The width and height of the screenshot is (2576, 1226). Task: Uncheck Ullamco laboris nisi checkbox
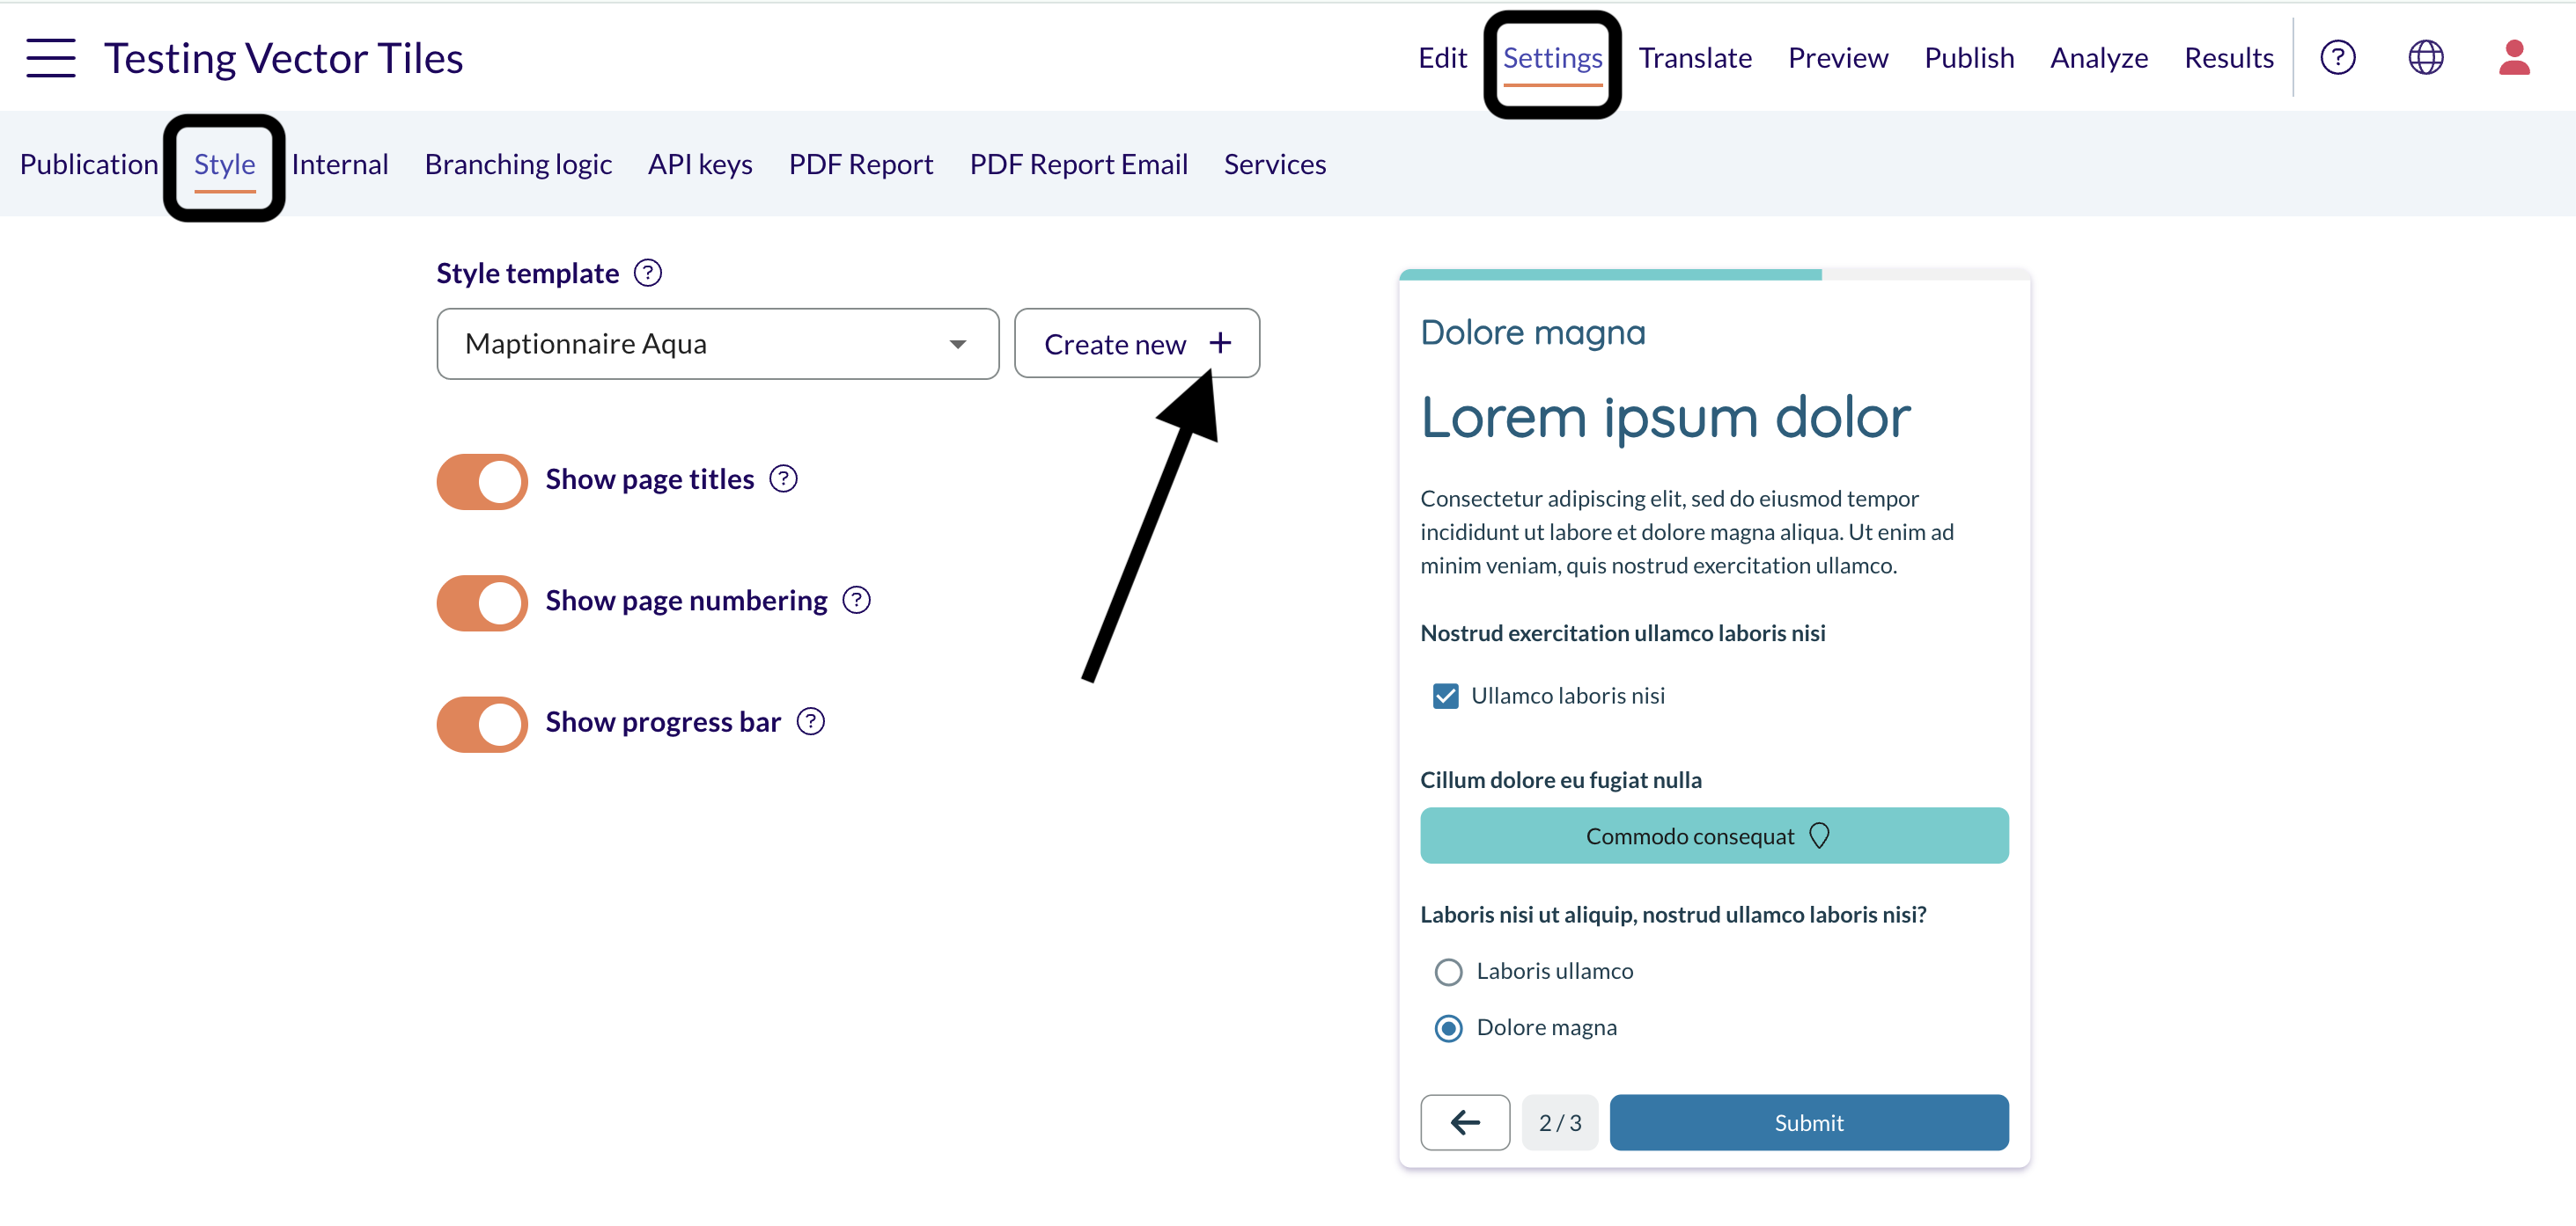click(x=1445, y=697)
